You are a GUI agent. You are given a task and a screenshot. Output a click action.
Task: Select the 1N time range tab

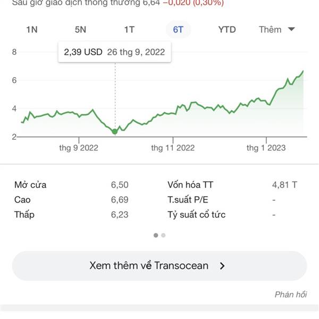pyautogui.click(x=32, y=30)
